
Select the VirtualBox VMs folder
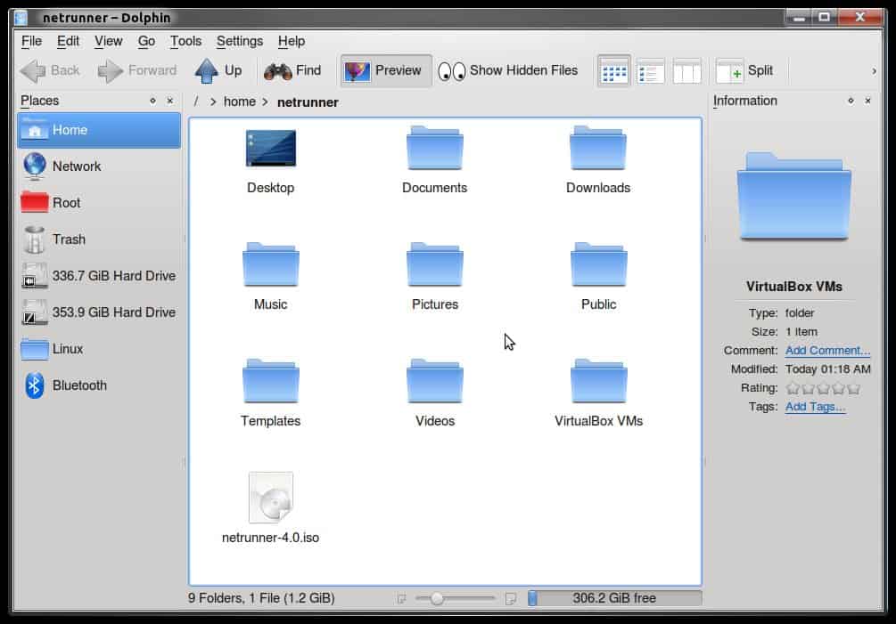click(x=598, y=394)
